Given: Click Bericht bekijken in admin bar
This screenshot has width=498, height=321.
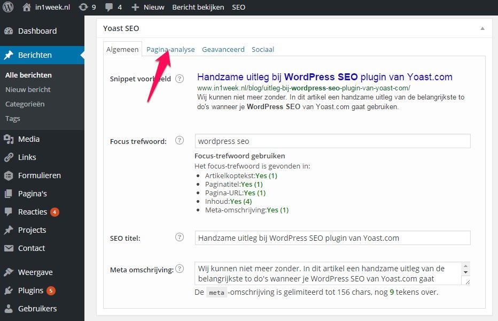Looking at the screenshot, I should (x=198, y=7).
